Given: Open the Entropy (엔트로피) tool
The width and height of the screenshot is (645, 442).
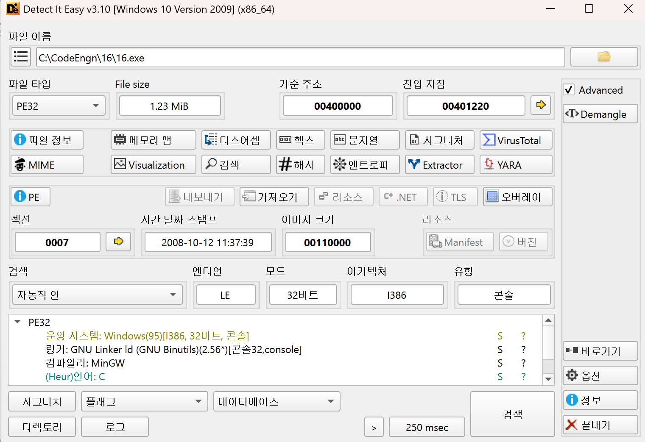Looking at the screenshot, I should pyautogui.click(x=365, y=164).
